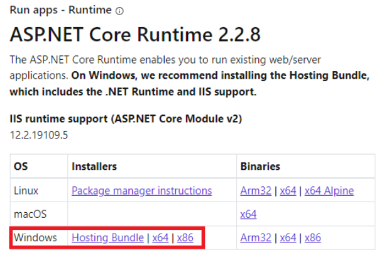Download macOS x64 binaries
384x255 pixels.
pos(248,214)
